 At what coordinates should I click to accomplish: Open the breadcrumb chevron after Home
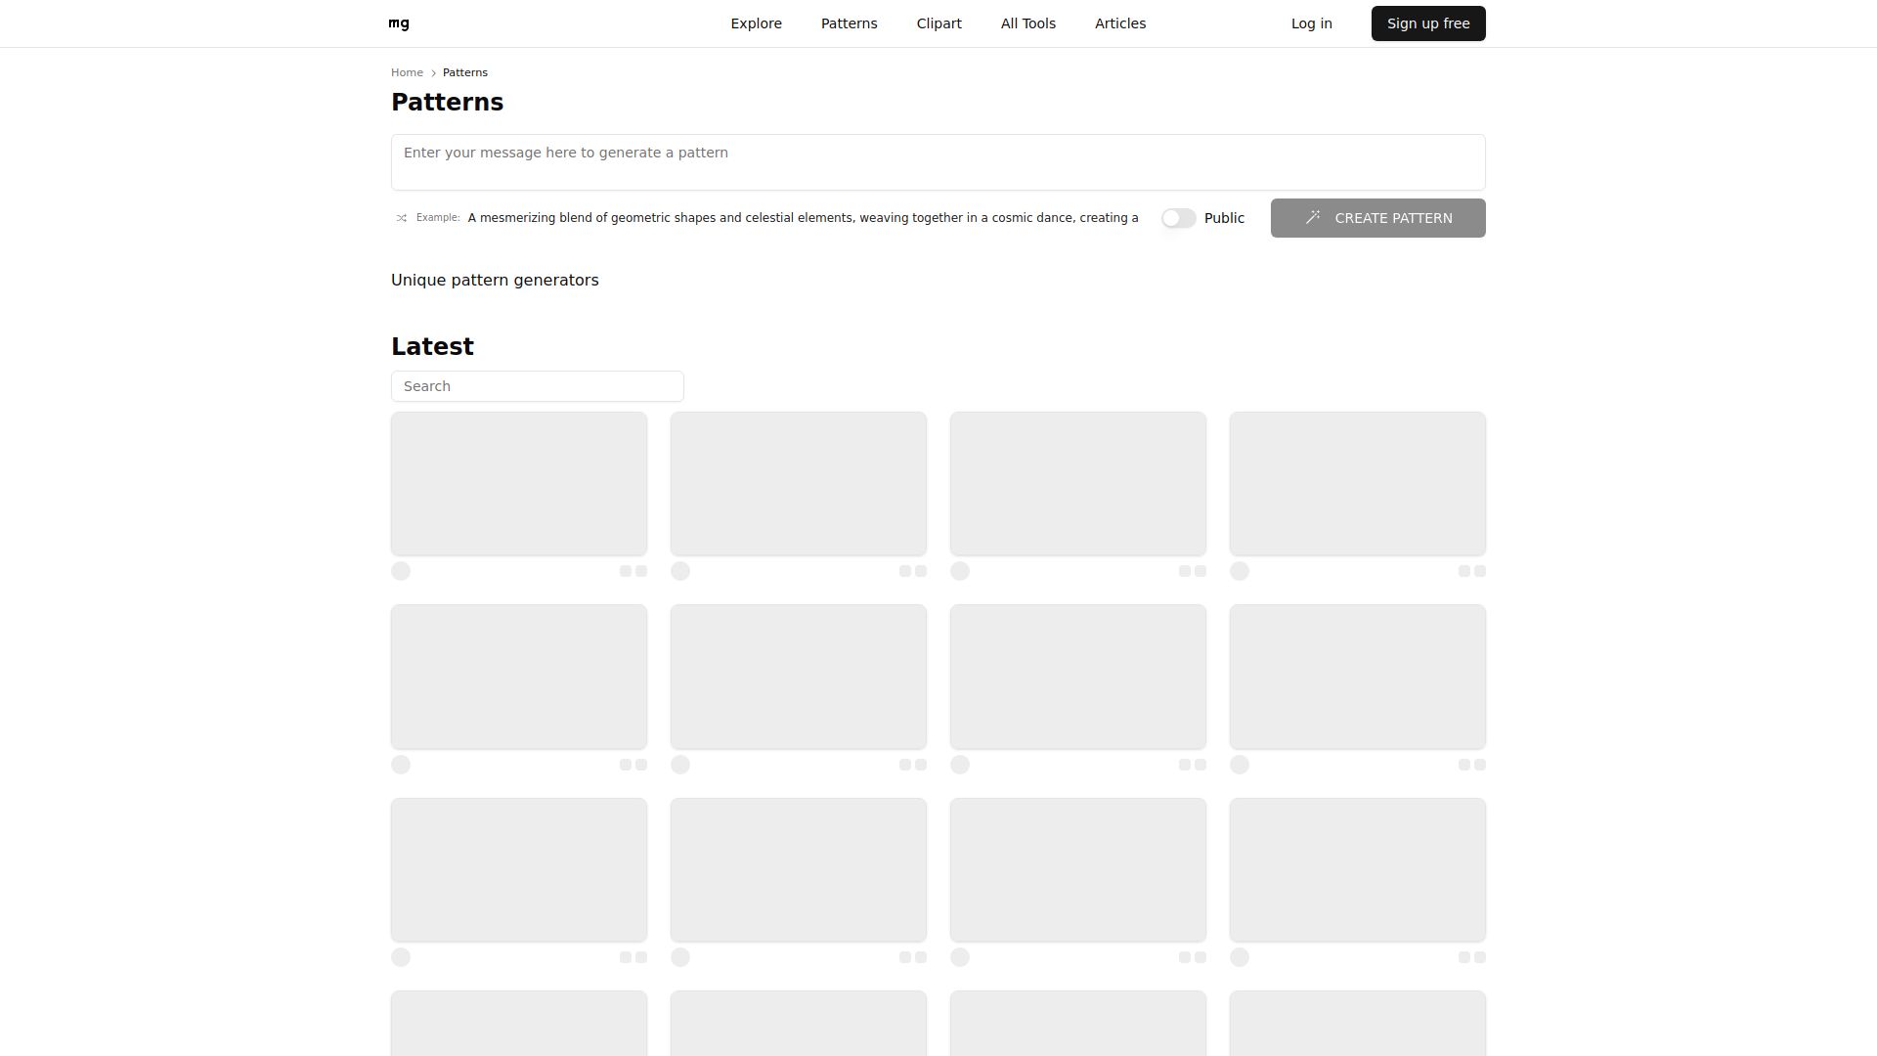(432, 71)
